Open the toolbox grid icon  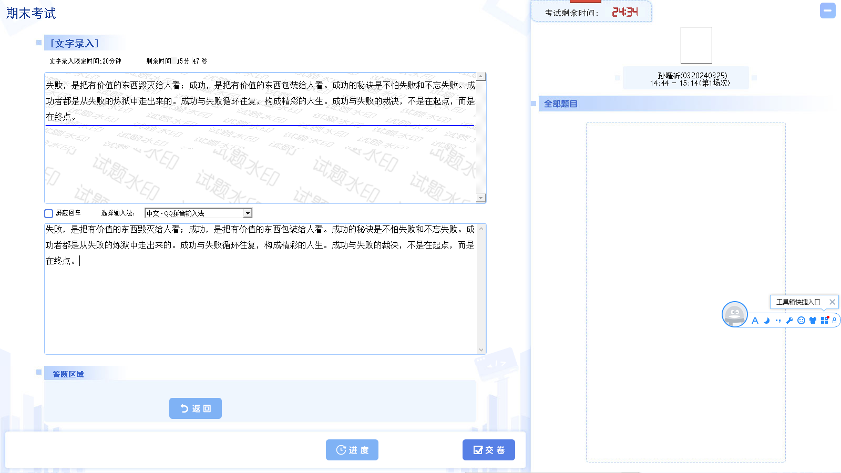click(x=824, y=321)
